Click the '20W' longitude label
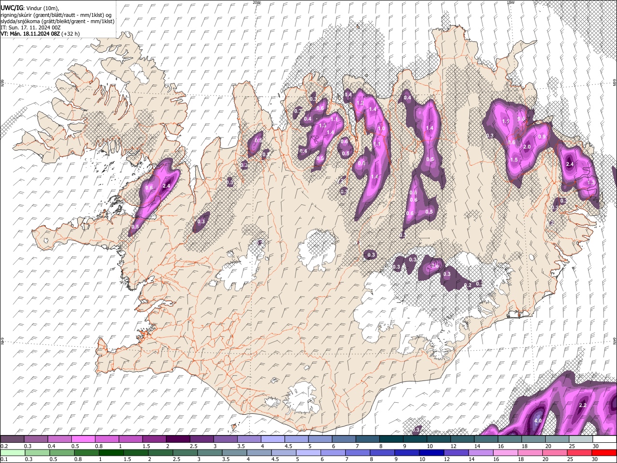 pos(256,2)
